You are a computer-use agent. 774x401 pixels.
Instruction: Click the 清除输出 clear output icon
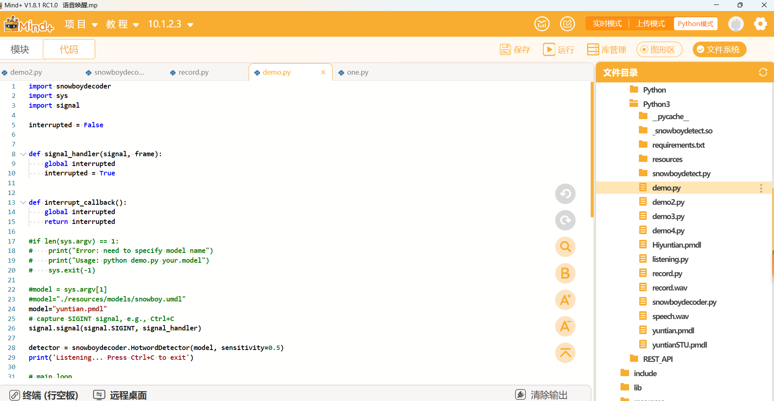tap(520, 394)
